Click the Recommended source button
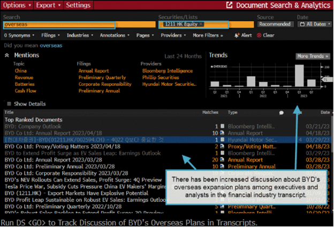Screen dimensions: 334x227 pyautogui.click(x=275, y=24)
